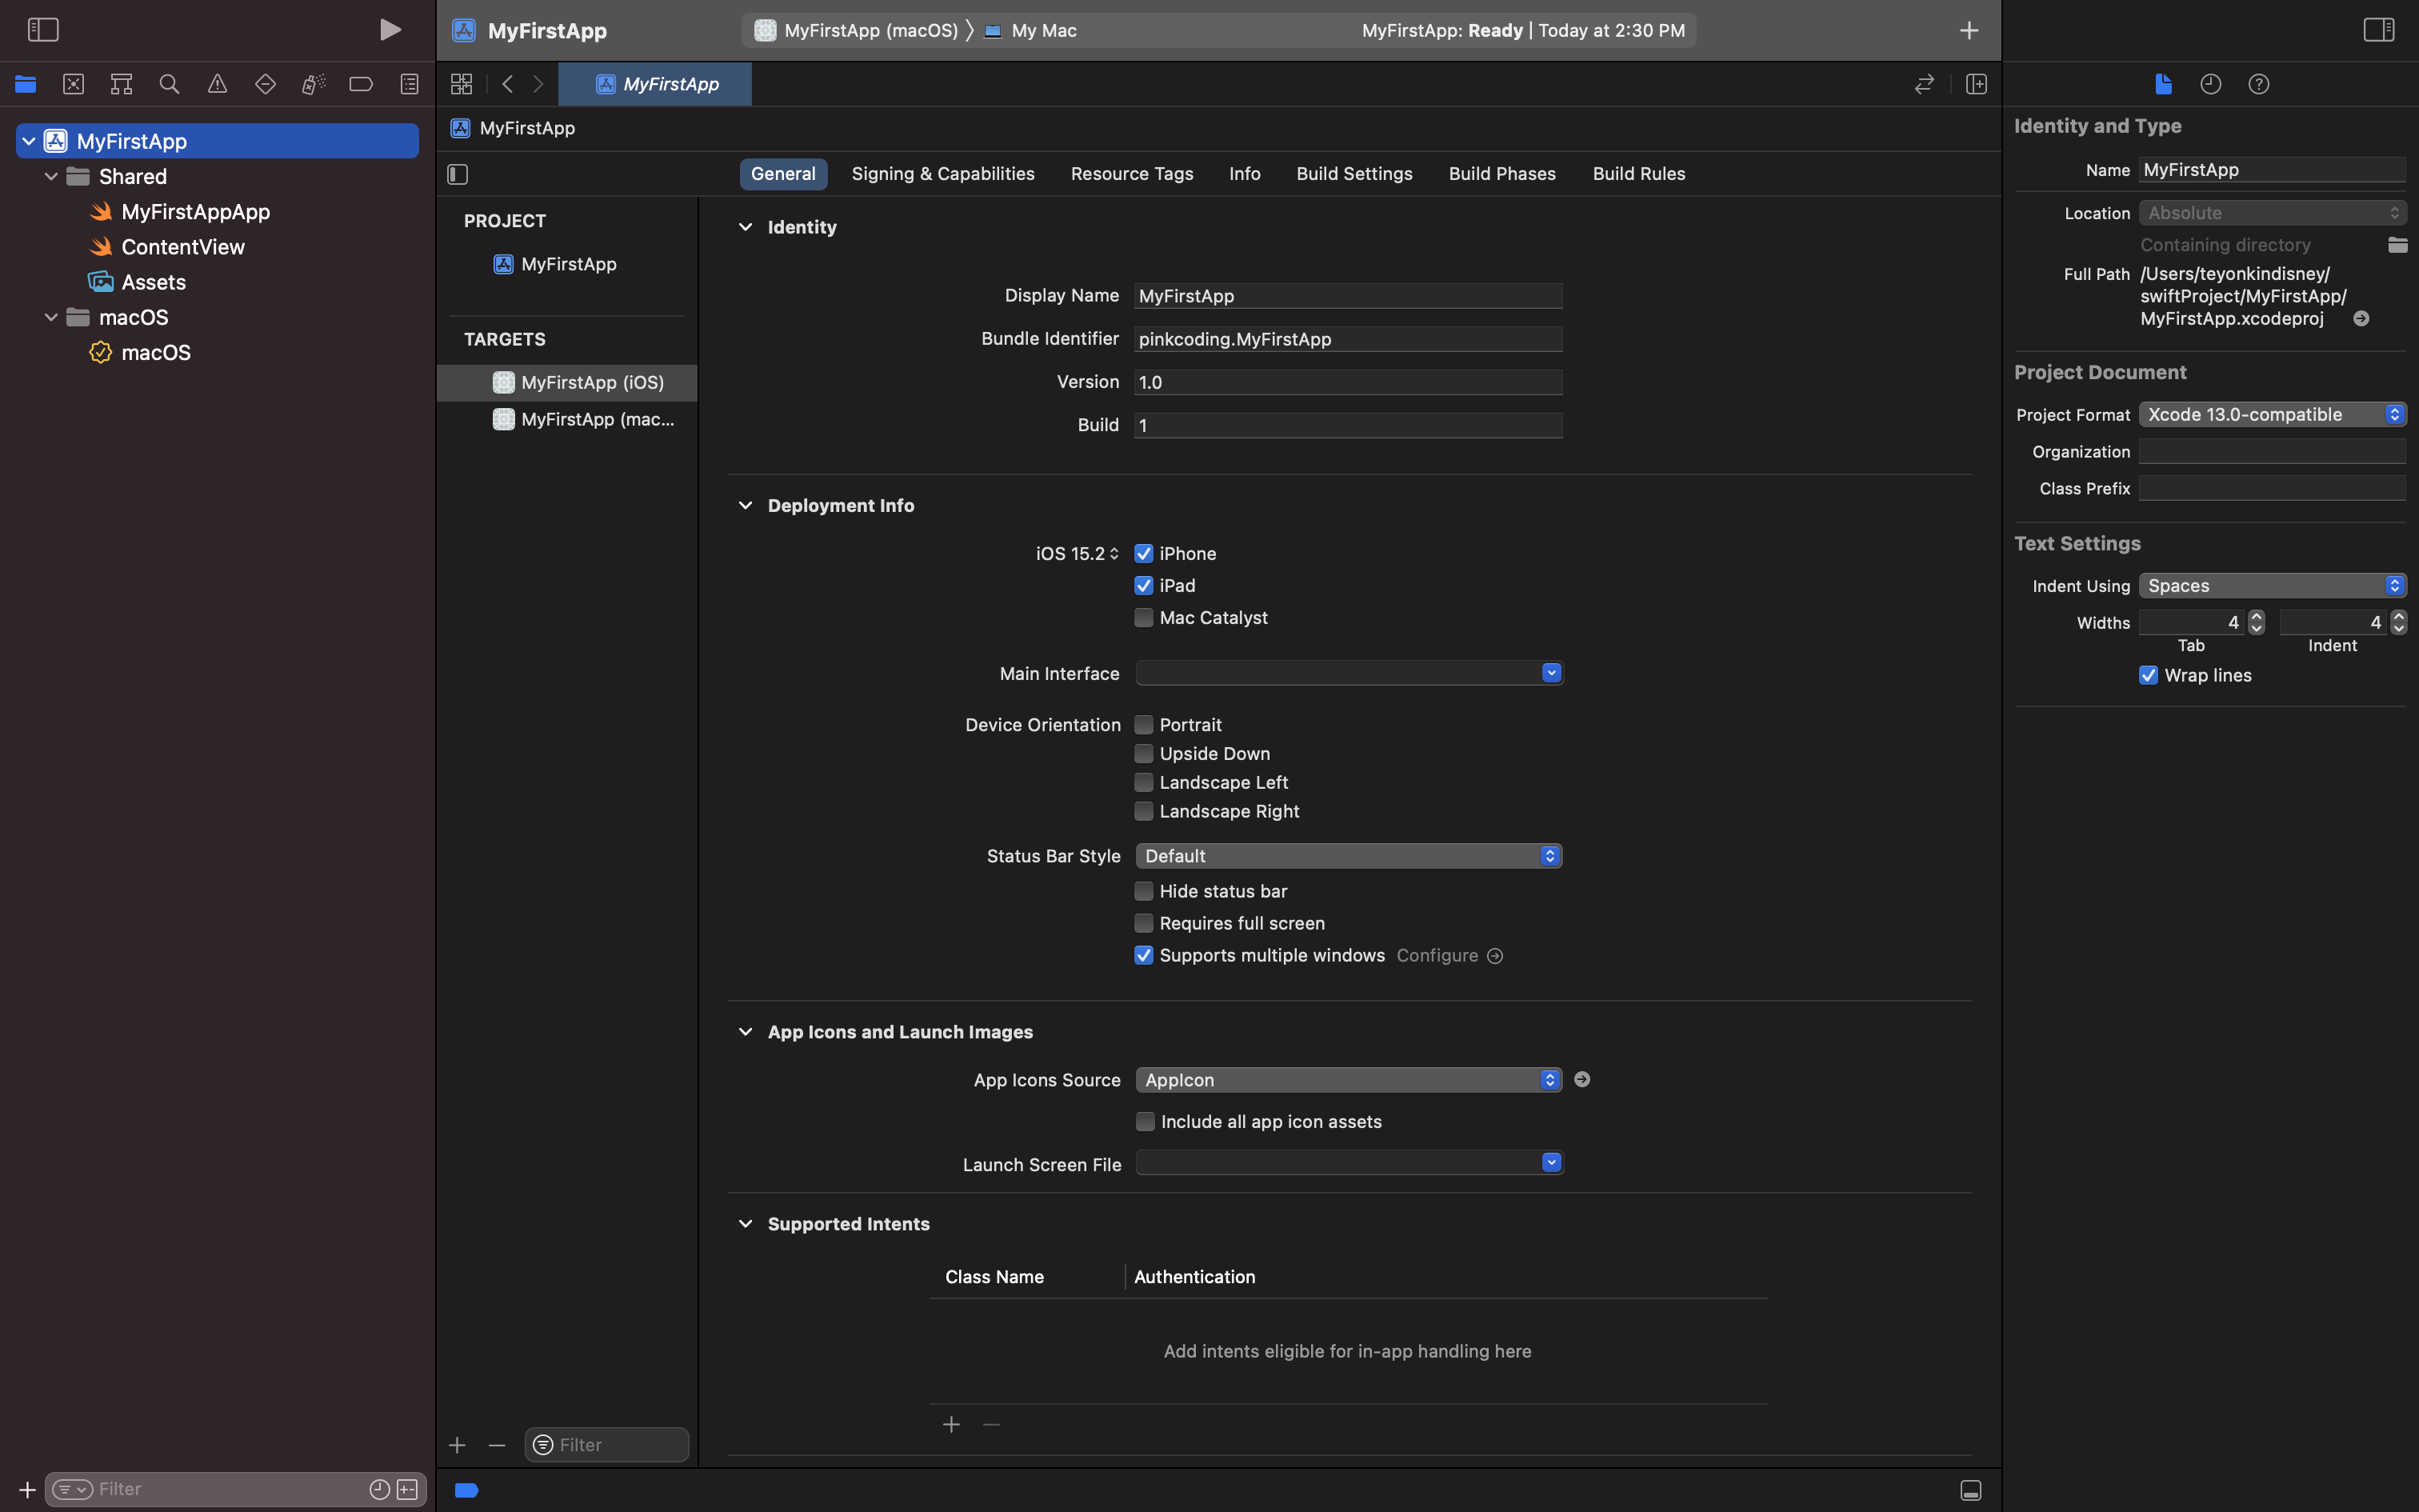Enable Portrait device orientation
The width and height of the screenshot is (2419, 1512).
(1144, 724)
